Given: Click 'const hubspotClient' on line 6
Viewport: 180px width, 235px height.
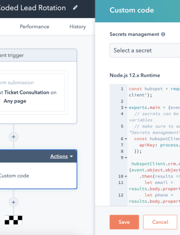Looking at the screenshot, I should [157, 139].
